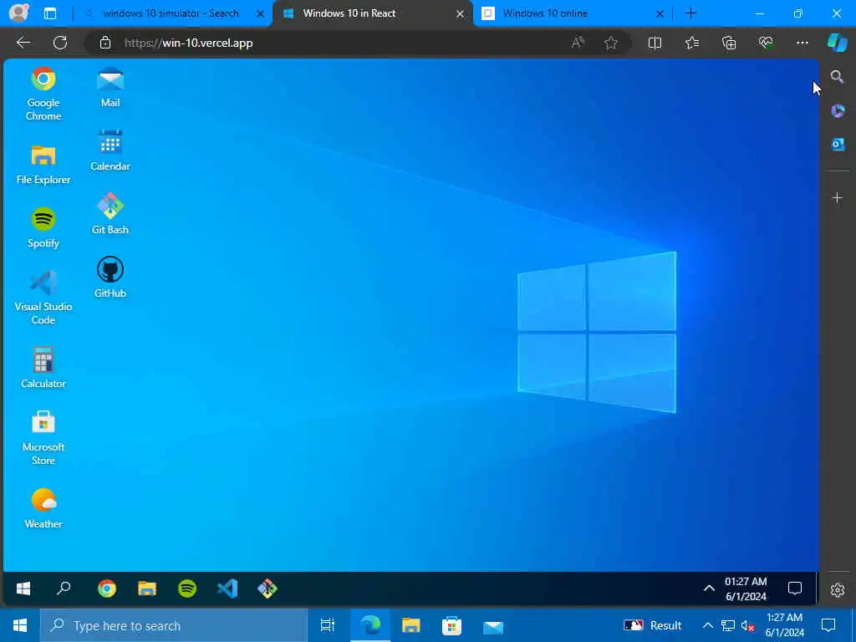Show hidden icons in Windows tray
The width and height of the screenshot is (856, 642).
click(x=707, y=625)
